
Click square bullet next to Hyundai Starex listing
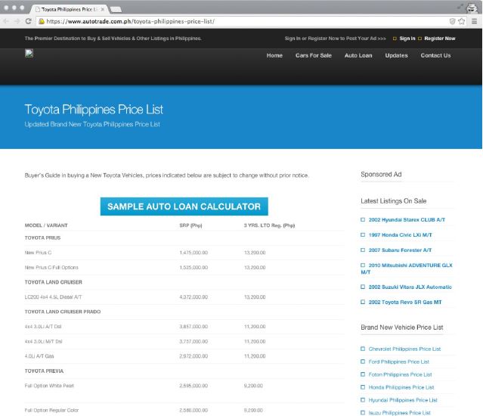point(363,219)
